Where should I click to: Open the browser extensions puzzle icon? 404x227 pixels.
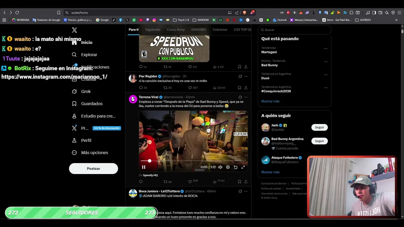pos(351,13)
